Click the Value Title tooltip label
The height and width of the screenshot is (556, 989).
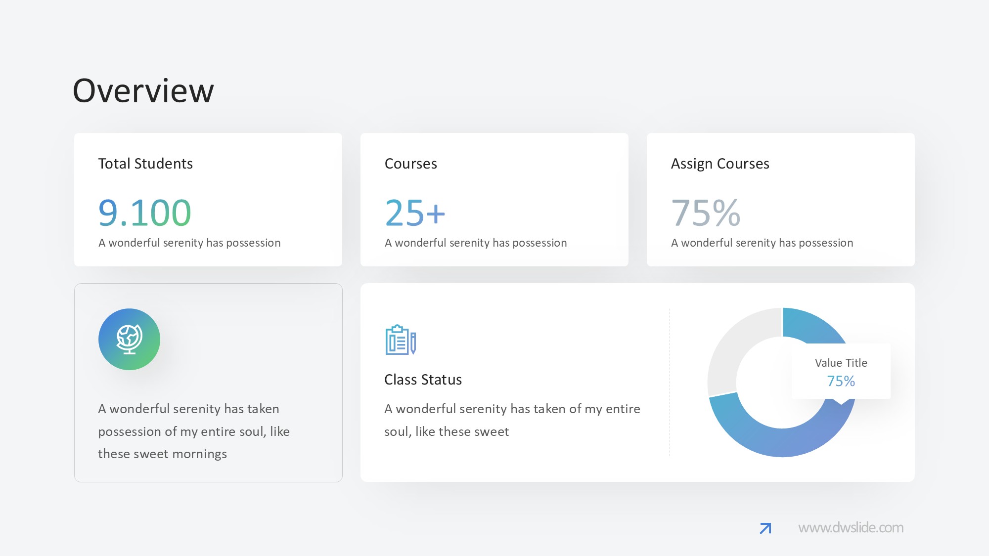tap(841, 363)
